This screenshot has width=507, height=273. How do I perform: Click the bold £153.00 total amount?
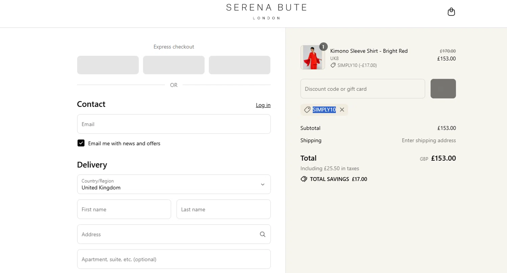tap(443, 158)
